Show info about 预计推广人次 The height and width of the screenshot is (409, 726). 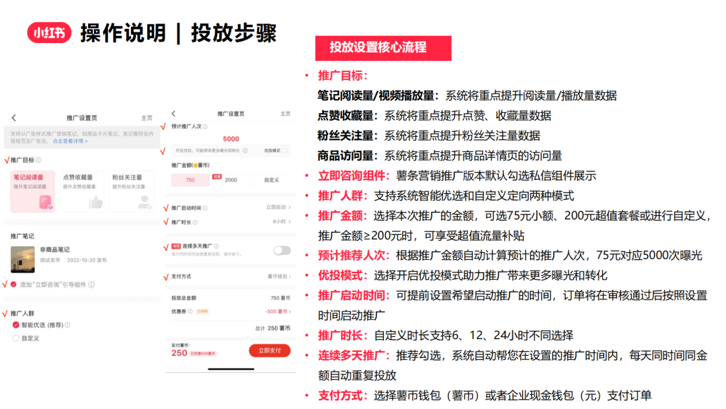click(x=205, y=126)
